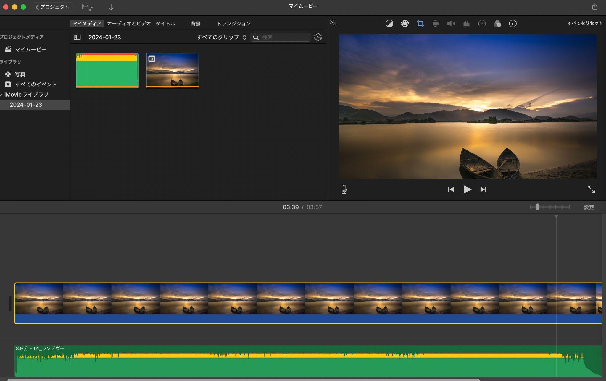Select 01_ランデヴー audio track in timeline
The image size is (606, 381).
[x=308, y=361]
